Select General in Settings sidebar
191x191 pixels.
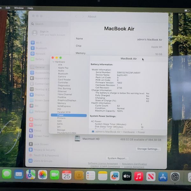coord(39,67)
